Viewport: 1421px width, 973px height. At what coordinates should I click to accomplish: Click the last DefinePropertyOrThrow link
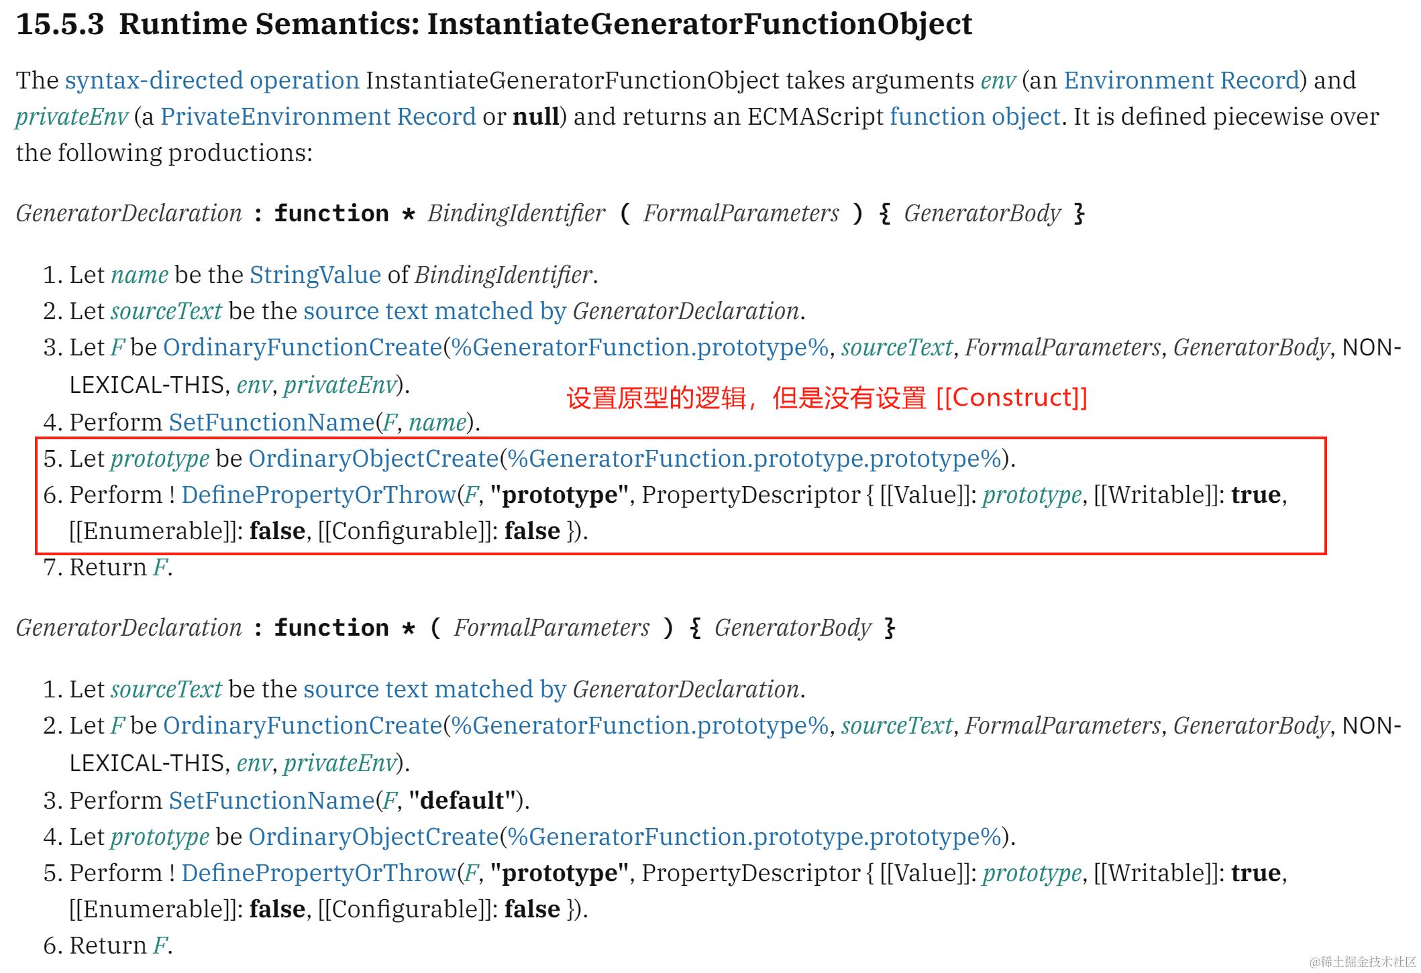pos(319,873)
